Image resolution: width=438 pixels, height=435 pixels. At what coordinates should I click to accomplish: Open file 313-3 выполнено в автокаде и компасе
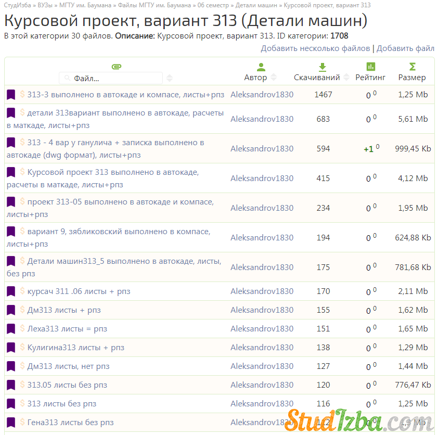tap(126, 95)
